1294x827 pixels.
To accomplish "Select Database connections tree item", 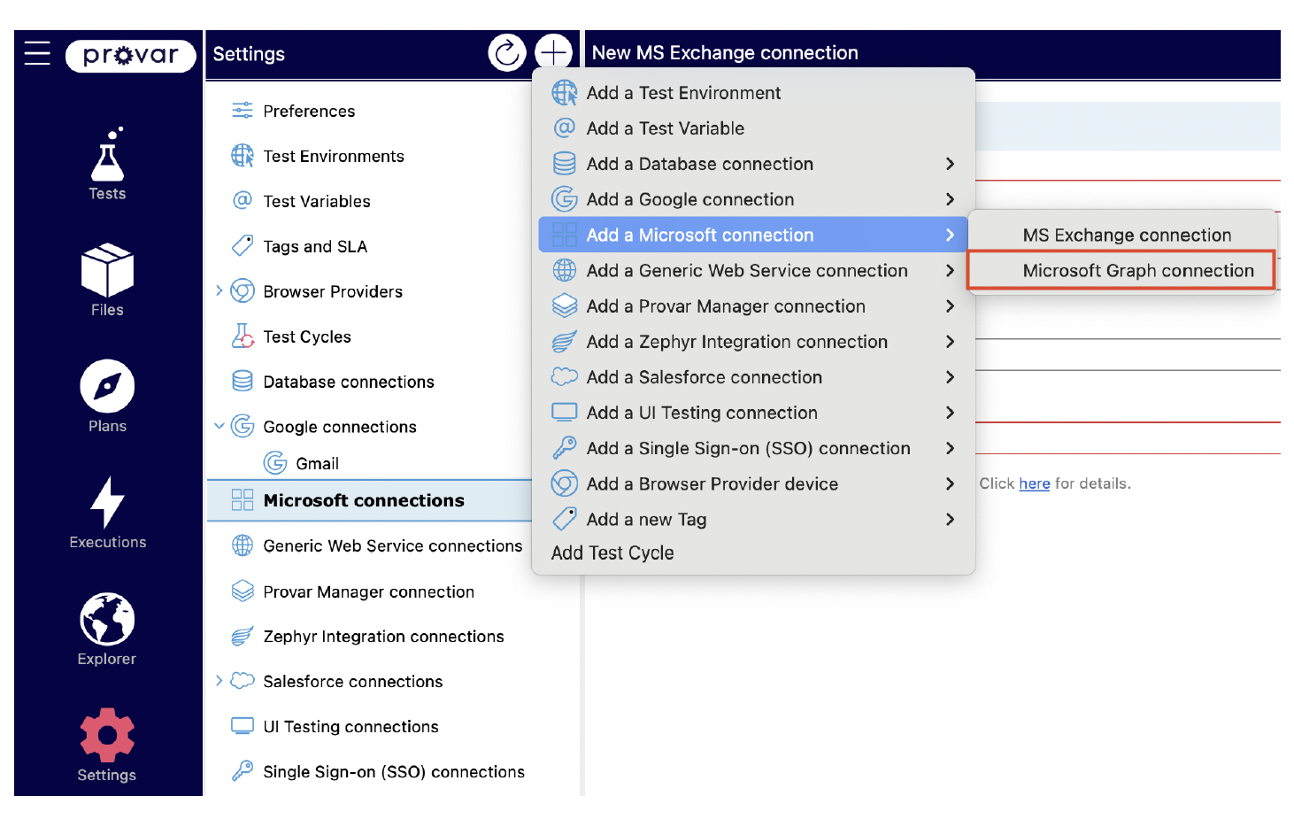I will 349,382.
